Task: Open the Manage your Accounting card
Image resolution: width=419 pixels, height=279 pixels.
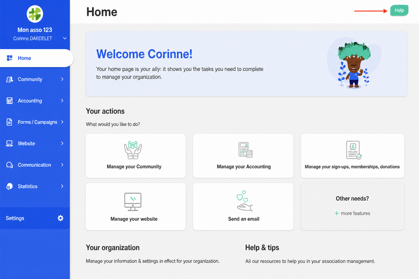Action: click(243, 156)
